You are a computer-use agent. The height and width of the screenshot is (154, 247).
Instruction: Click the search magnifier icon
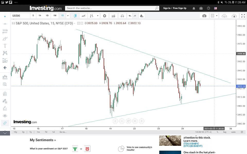tap(157, 8)
